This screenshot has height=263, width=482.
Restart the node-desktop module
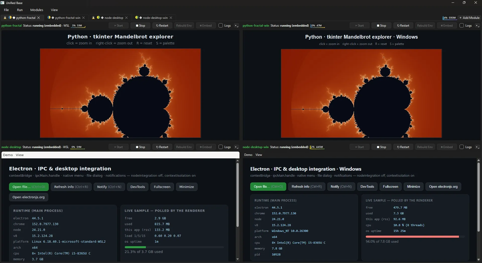click(162, 147)
